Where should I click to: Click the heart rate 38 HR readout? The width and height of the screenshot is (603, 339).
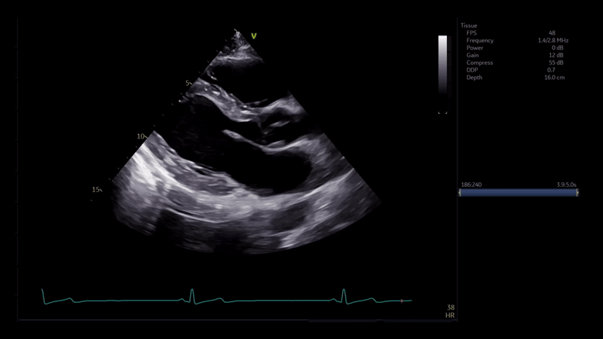point(451,311)
